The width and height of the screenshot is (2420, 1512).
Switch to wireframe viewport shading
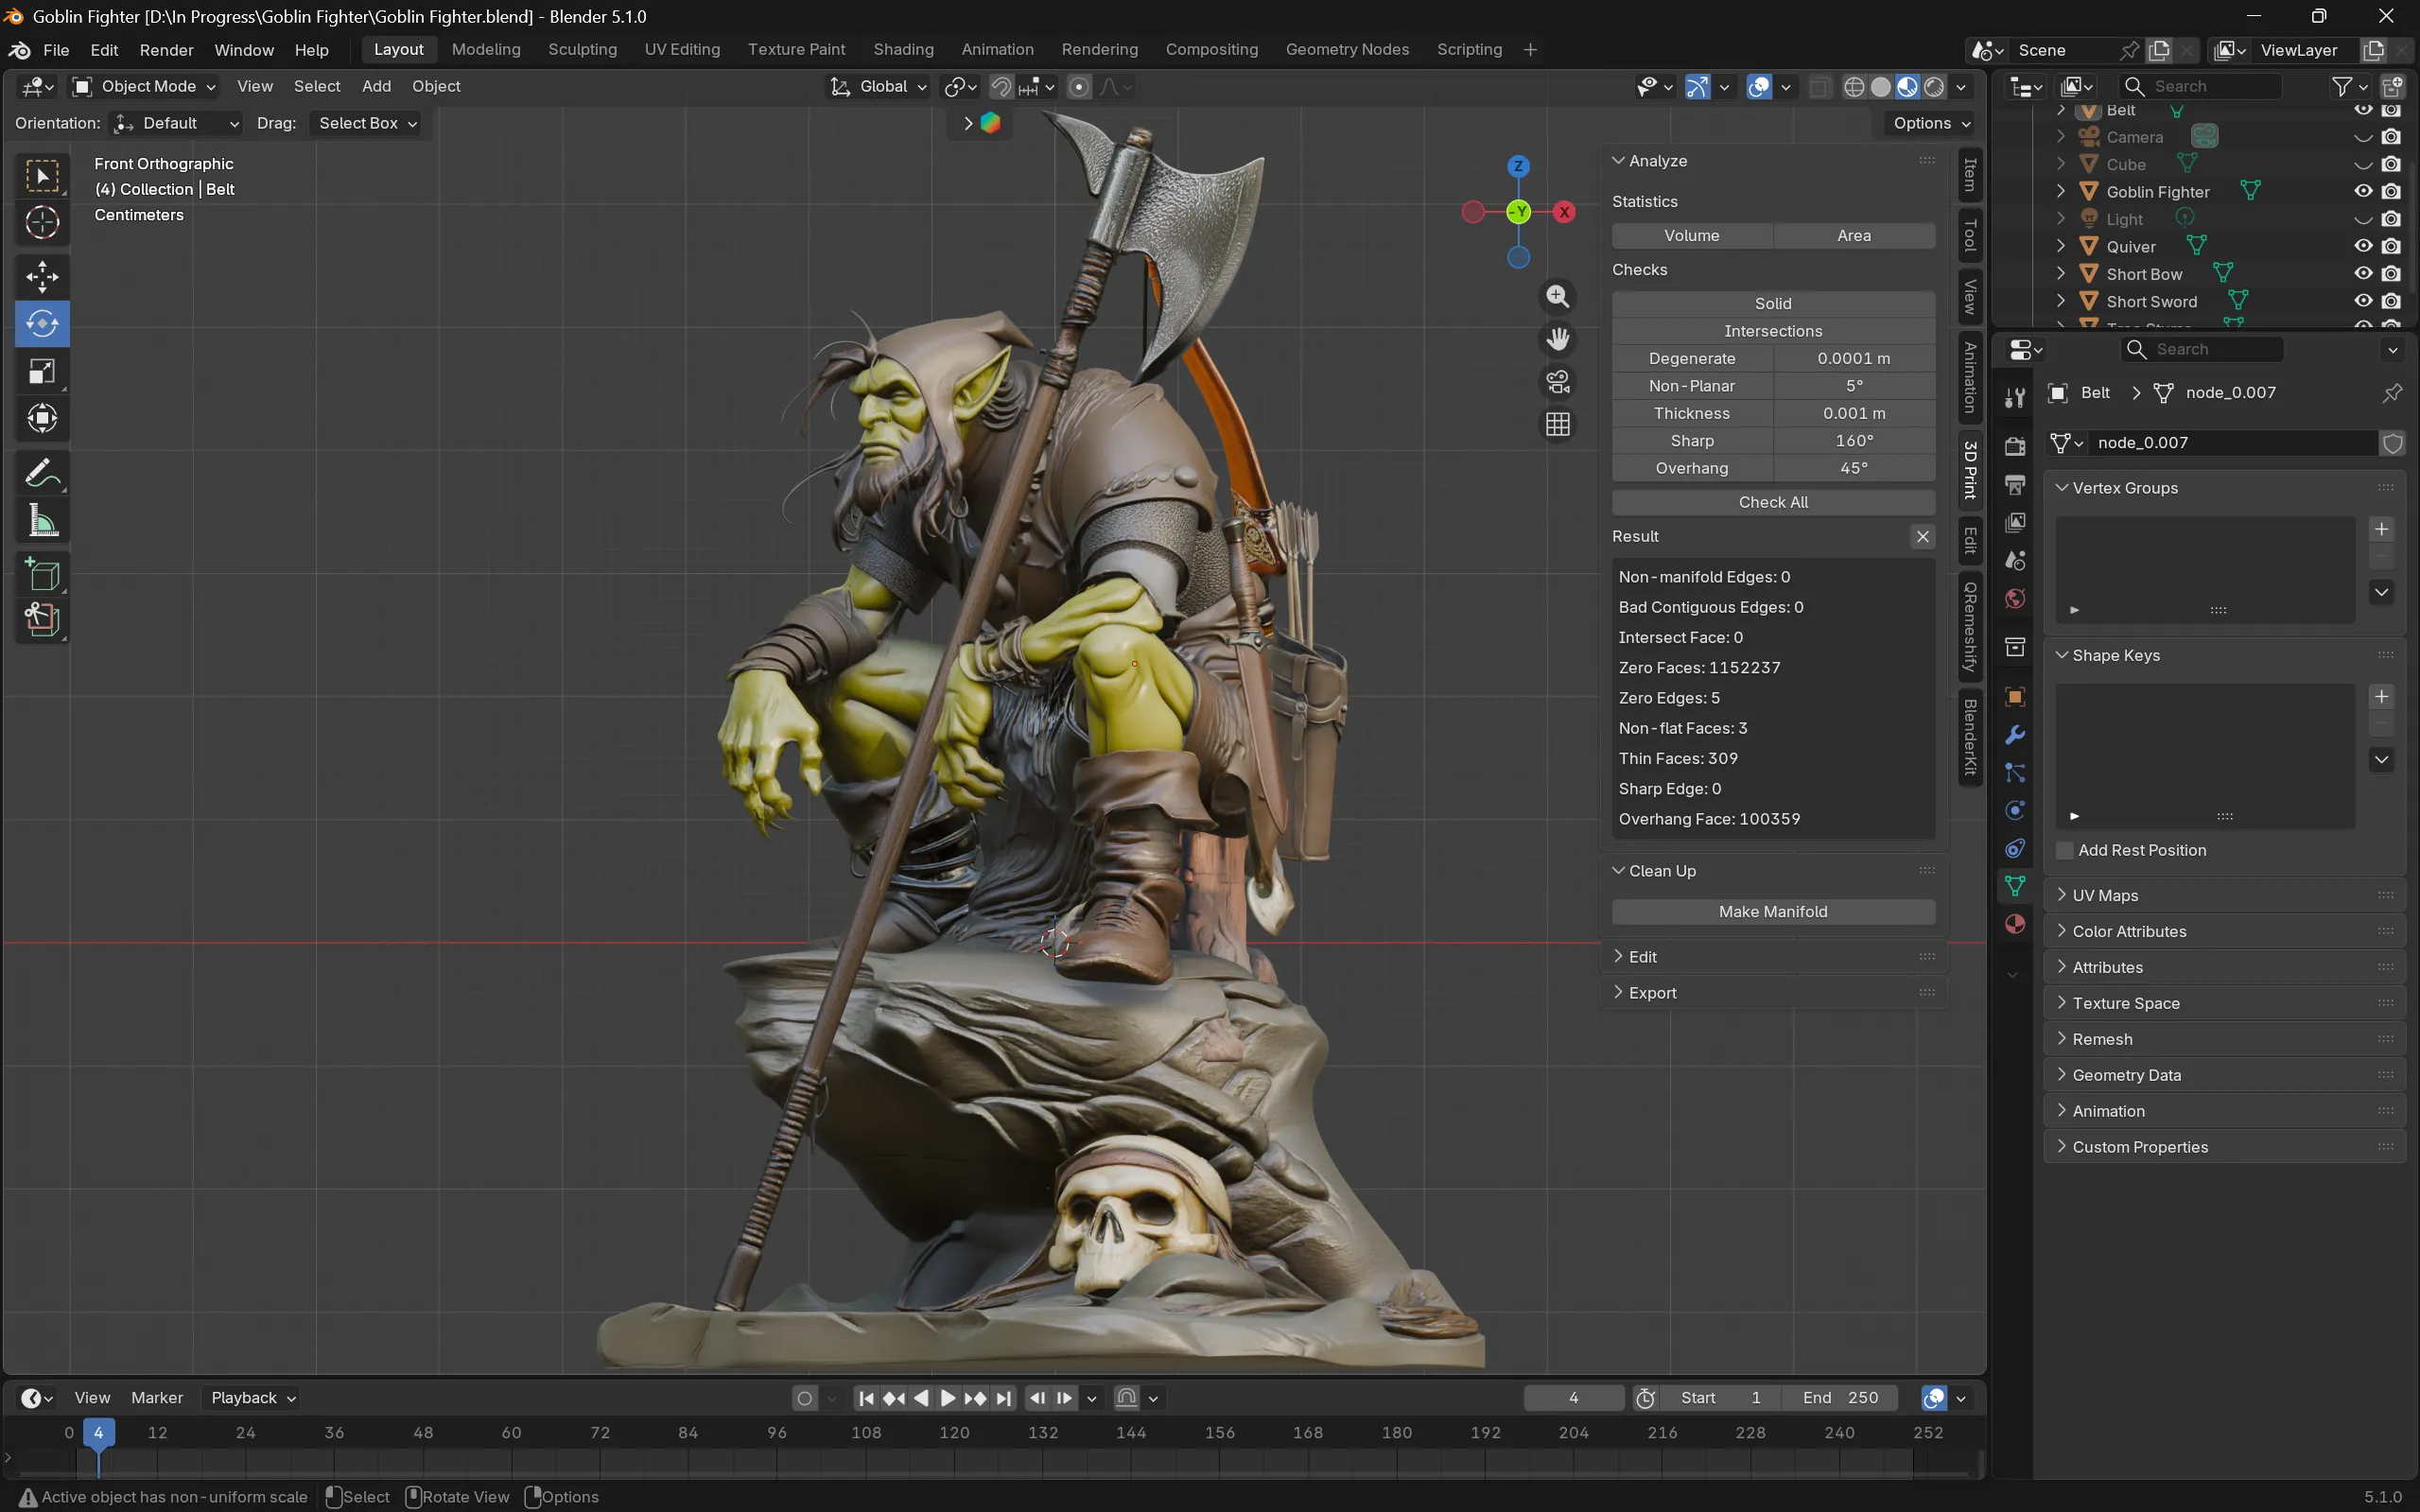click(1854, 87)
